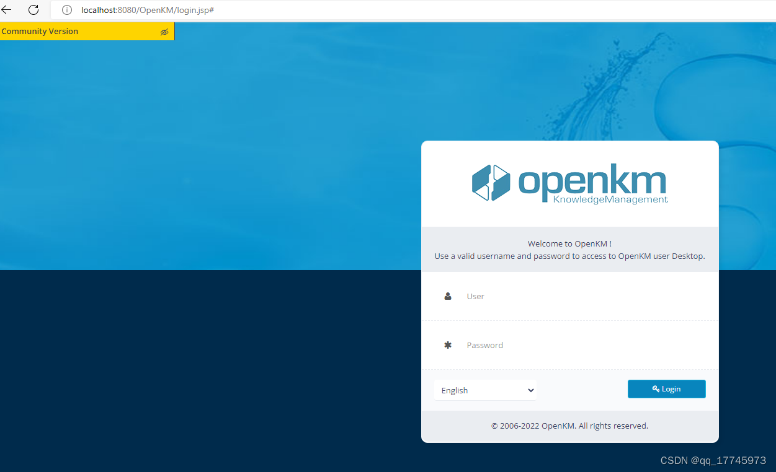Click the localhost:8080 address bar URL
776x472 pixels.
(x=148, y=10)
